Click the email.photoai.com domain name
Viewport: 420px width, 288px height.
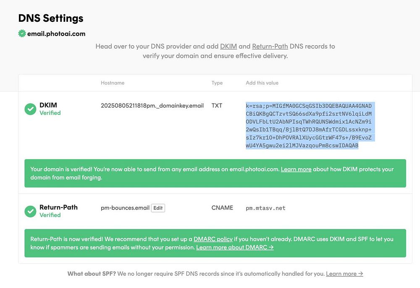click(x=56, y=34)
